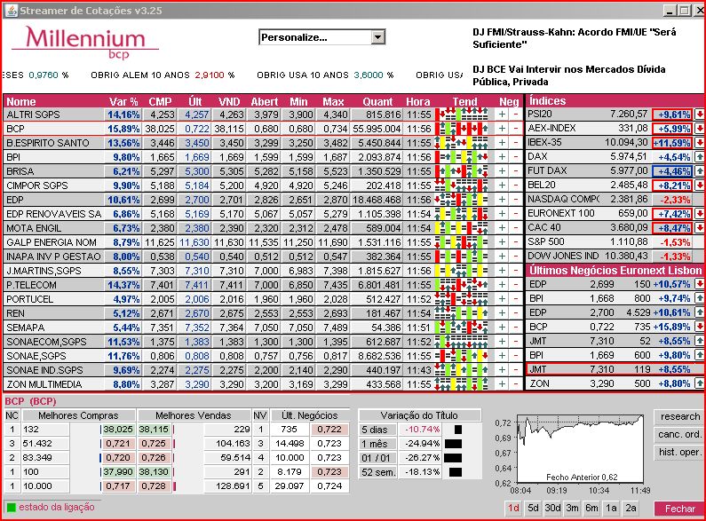Click the OBRIG ALEM 10 ANOS ticker
706x521 pixels.
point(163,75)
